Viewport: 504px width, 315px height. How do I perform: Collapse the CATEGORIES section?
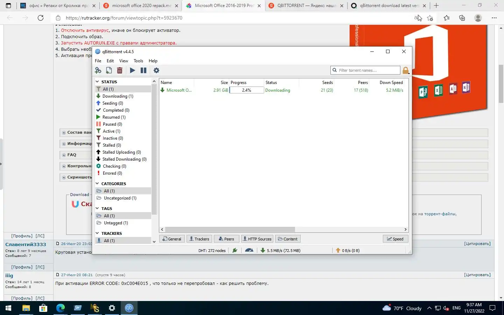click(97, 183)
